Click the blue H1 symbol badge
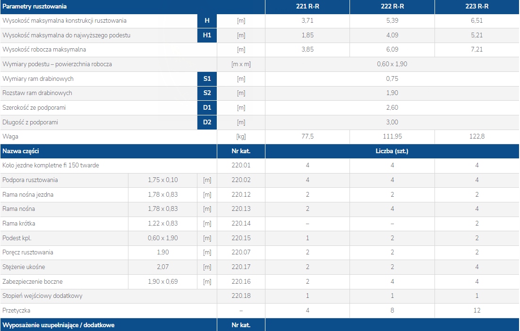This screenshot has height=331, width=520. tap(207, 35)
